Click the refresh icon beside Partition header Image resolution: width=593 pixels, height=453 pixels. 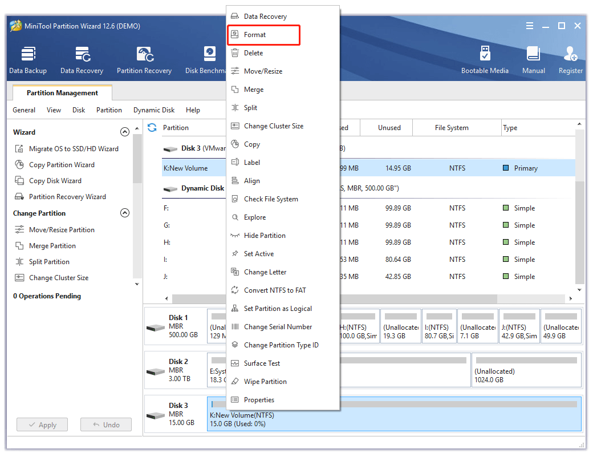tap(152, 128)
